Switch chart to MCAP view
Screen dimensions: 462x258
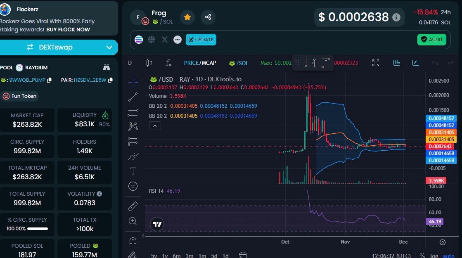pyautogui.click(x=208, y=63)
